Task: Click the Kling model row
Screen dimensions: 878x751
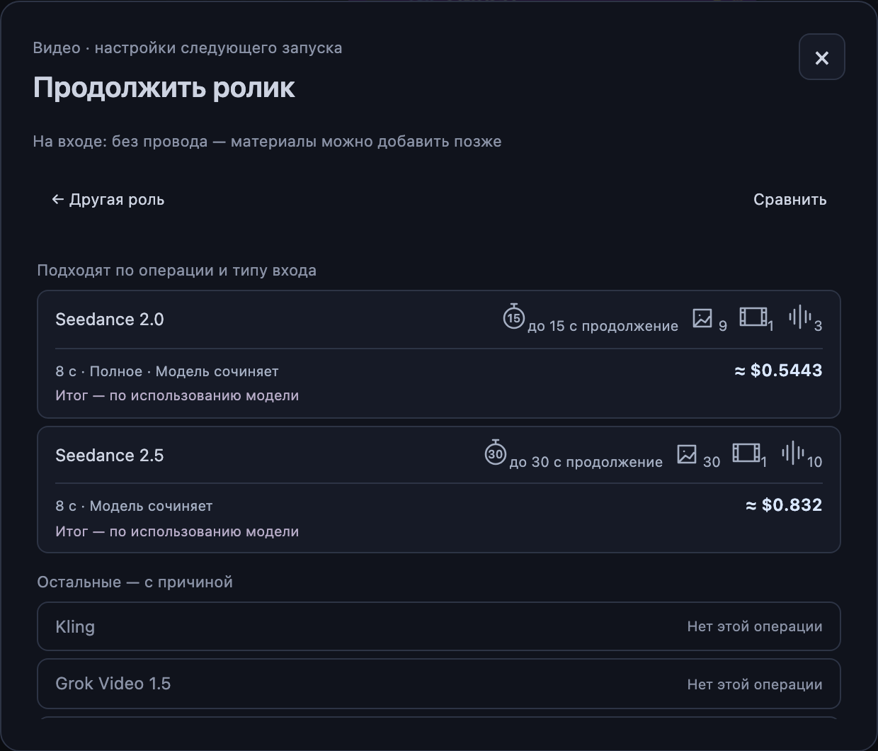Action: [x=439, y=626]
